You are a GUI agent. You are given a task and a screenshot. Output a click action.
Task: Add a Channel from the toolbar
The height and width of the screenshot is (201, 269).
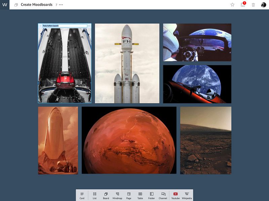pyautogui.click(x=163, y=196)
